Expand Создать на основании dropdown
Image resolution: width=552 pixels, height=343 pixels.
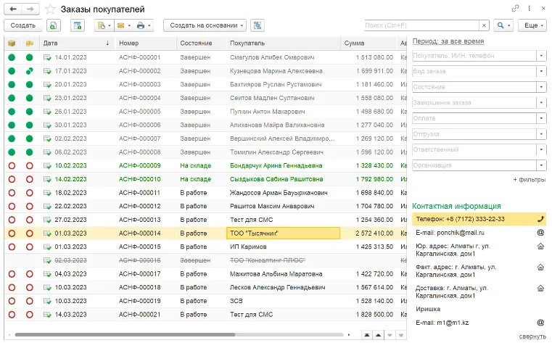coord(205,25)
